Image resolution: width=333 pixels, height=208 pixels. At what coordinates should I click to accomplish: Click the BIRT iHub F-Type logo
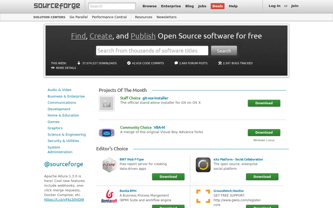(109, 165)
